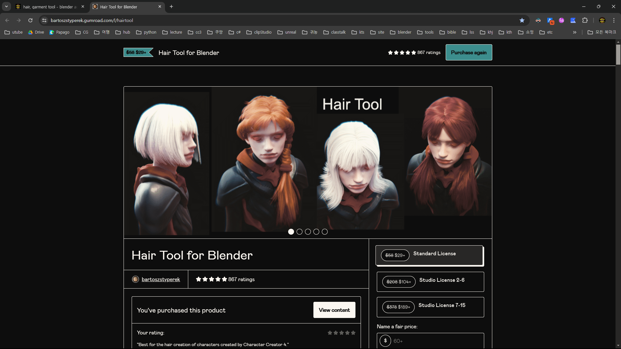The width and height of the screenshot is (621, 349).
Task: Click the profile avatar icon in toolbar
Action: click(602, 20)
